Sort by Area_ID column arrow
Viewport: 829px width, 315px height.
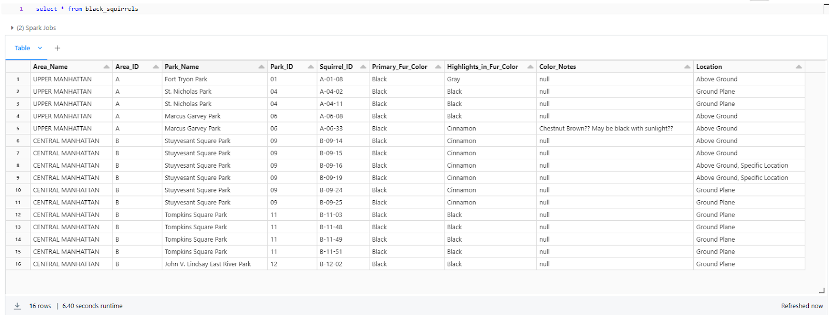point(156,67)
